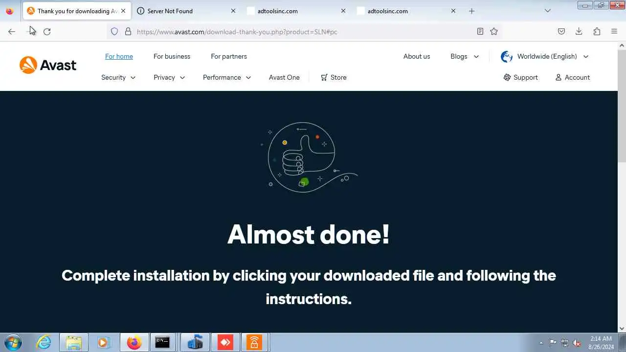
Task: Click the Avast logo
Action: point(48,65)
